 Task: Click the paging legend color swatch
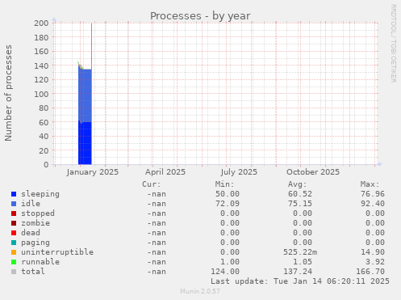[x=14, y=243]
